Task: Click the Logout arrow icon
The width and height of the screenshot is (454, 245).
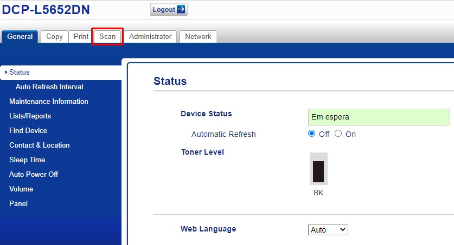Action: click(x=181, y=9)
